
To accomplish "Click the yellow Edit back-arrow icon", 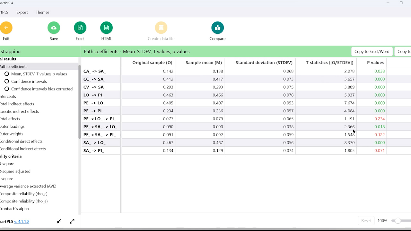I will coord(6,28).
